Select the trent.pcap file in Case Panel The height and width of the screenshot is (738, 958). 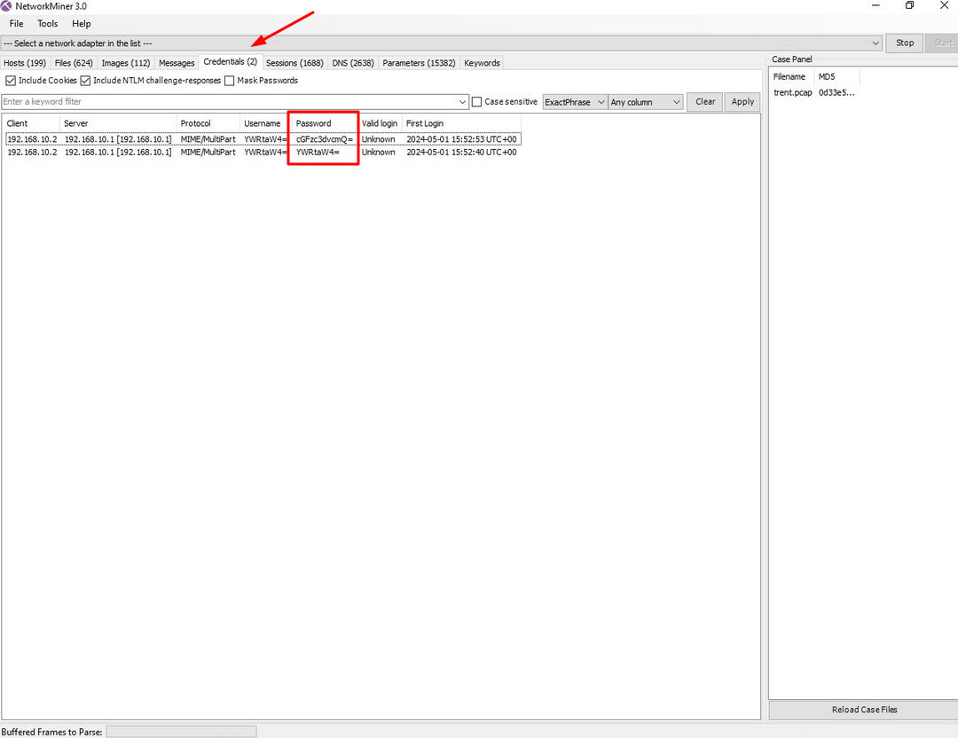point(792,92)
